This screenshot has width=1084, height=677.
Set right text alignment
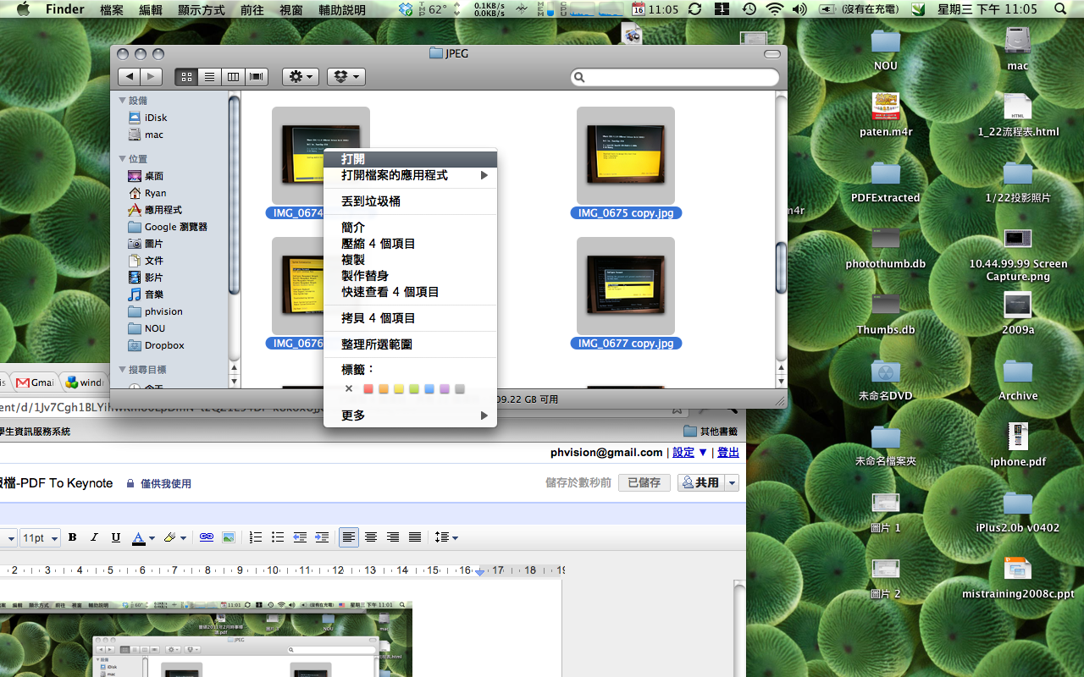[393, 537]
